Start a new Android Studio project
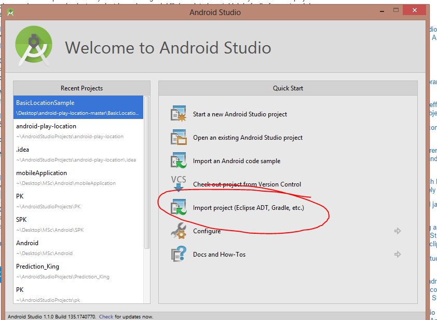This screenshot has width=437, height=320. pos(240,114)
